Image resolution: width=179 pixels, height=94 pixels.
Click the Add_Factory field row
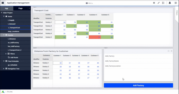138,56
